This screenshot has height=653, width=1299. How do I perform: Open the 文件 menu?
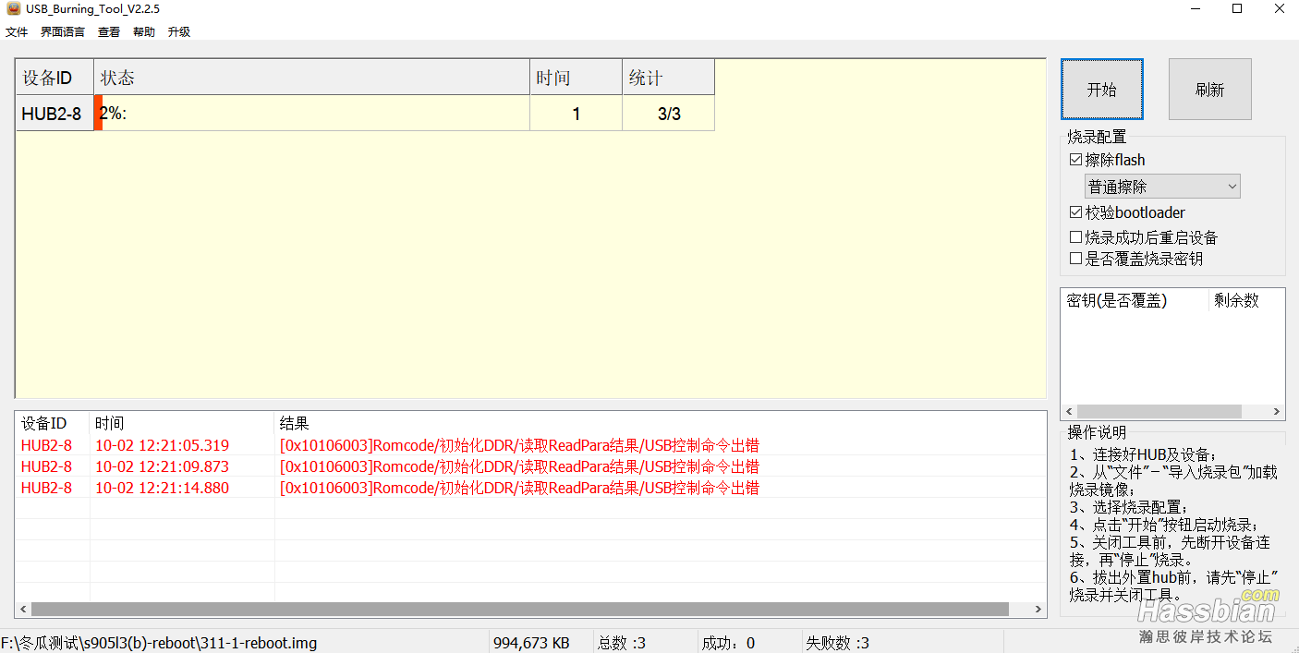tap(17, 31)
